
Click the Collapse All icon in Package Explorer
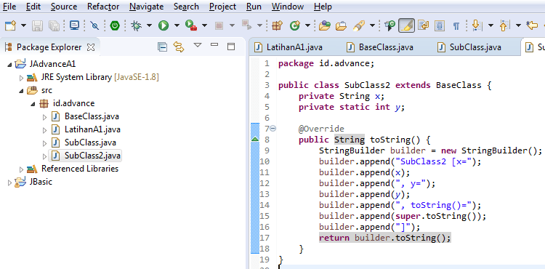(x=162, y=47)
